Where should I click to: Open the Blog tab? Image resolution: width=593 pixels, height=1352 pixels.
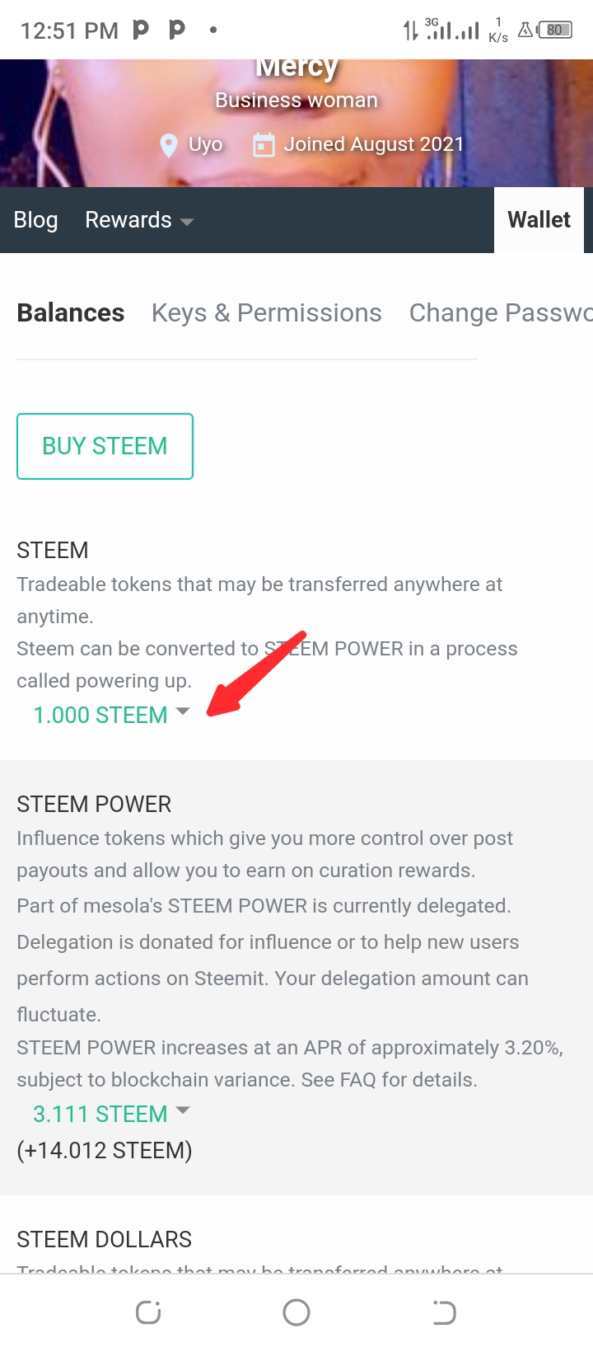tap(35, 220)
